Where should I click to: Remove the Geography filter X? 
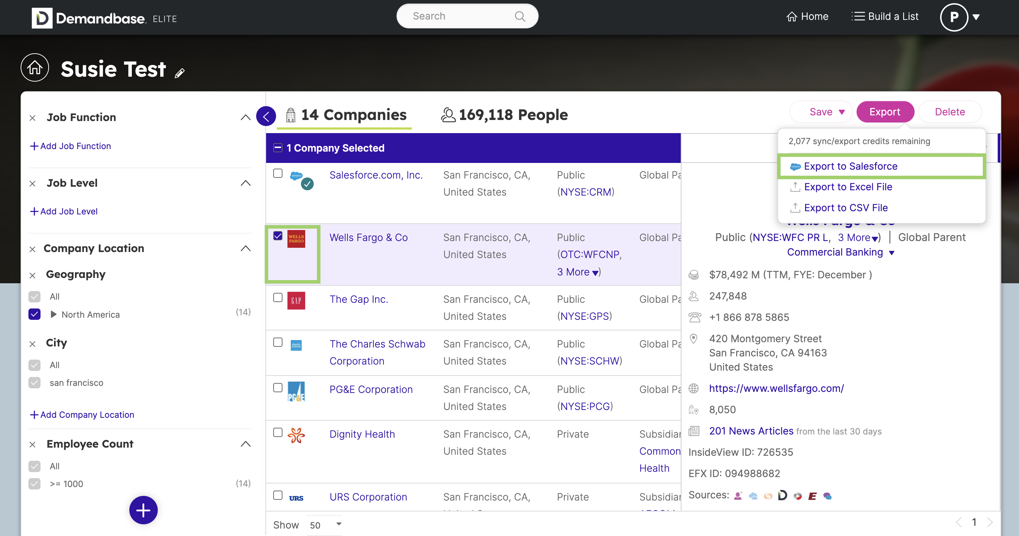coord(32,275)
